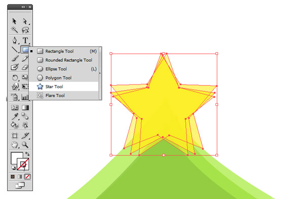This screenshot has width=294, height=199.
Task: Select the Lasso tool
Action: click(x=25, y=29)
